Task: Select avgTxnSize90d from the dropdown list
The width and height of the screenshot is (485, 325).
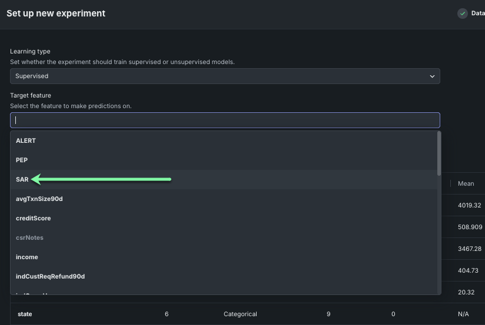Action: pyautogui.click(x=39, y=199)
